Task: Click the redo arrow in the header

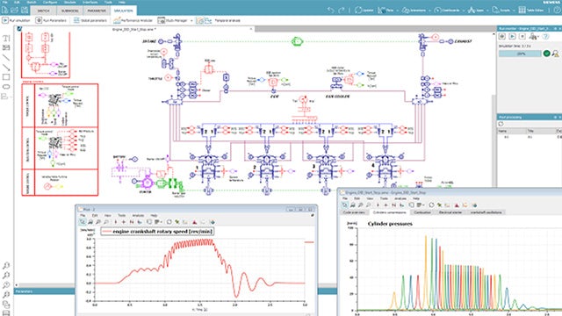Action: (x=342, y=10)
